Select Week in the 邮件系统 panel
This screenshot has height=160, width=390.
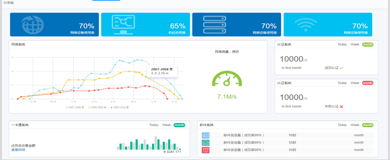pyautogui.click(x=355, y=125)
